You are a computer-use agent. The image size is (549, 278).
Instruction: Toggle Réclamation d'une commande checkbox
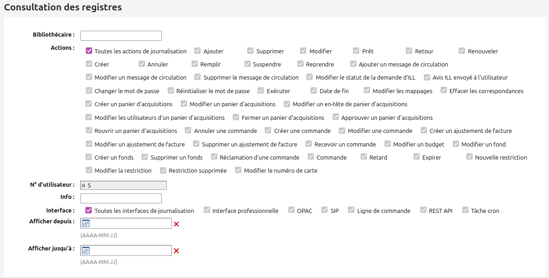pyautogui.click(x=214, y=157)
